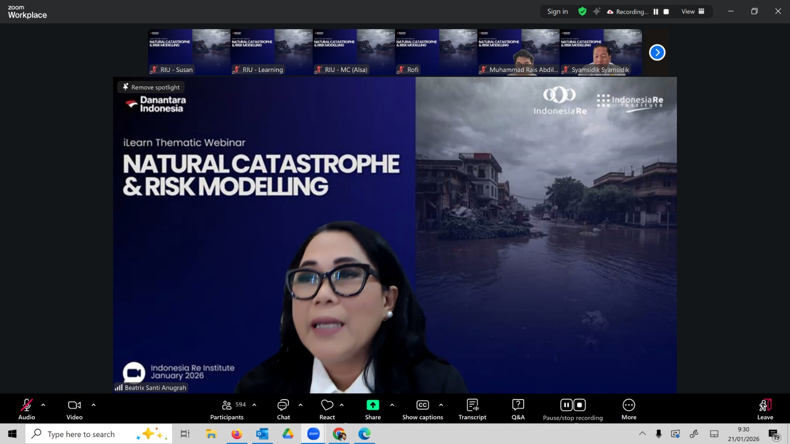Toggle the Video camera on

pyautogui.click(x=75, y=409)
